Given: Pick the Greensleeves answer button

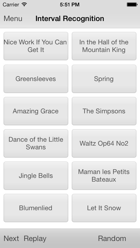Looking at the screenshot, I should pos(36,79).
